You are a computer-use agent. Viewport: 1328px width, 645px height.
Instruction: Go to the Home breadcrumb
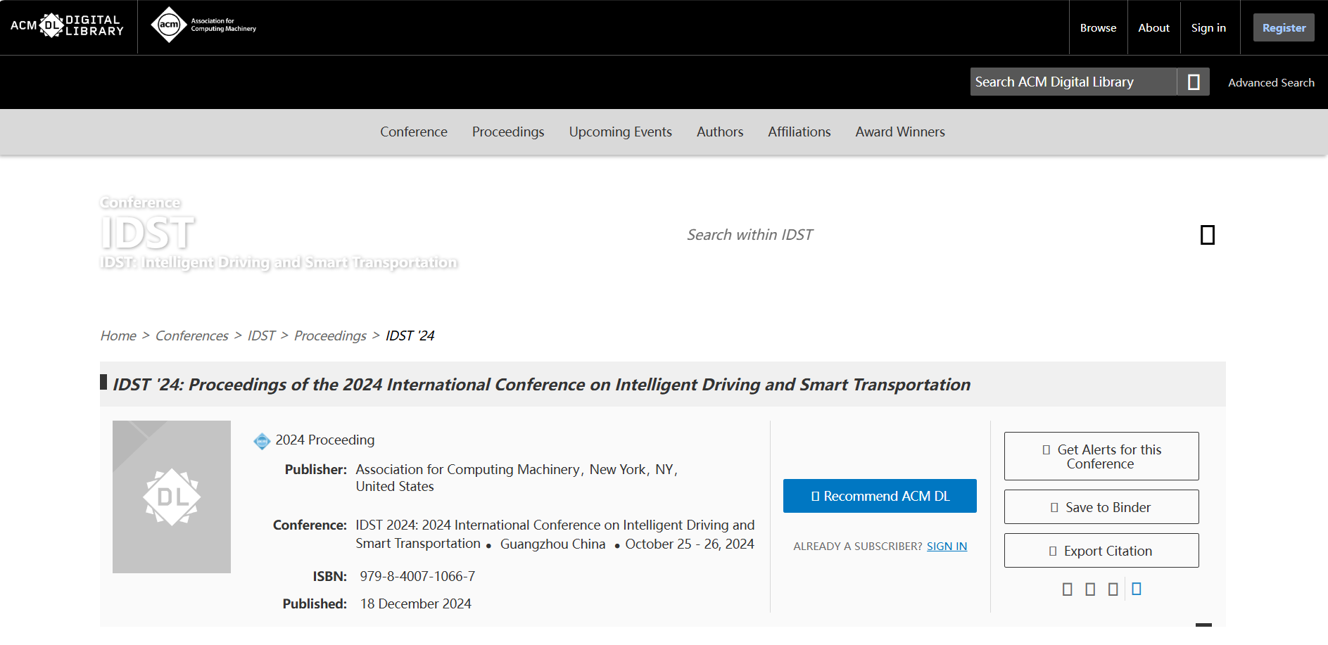click(118, 336)
